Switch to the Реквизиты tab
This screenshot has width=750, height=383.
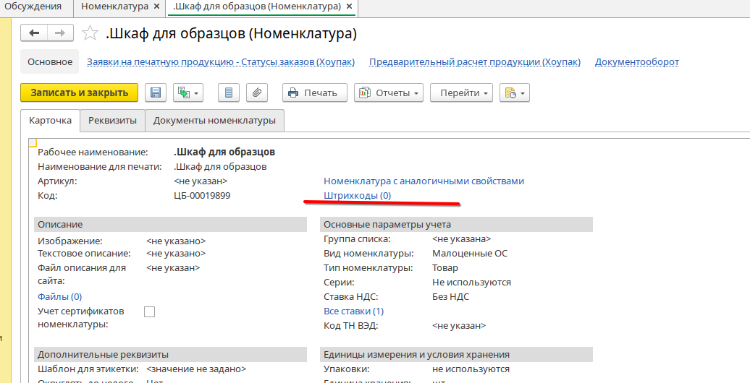pyautogui.click(x=112, y=121)
